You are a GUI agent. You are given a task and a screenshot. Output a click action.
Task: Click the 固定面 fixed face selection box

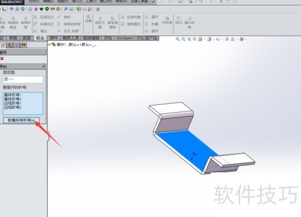23,80
